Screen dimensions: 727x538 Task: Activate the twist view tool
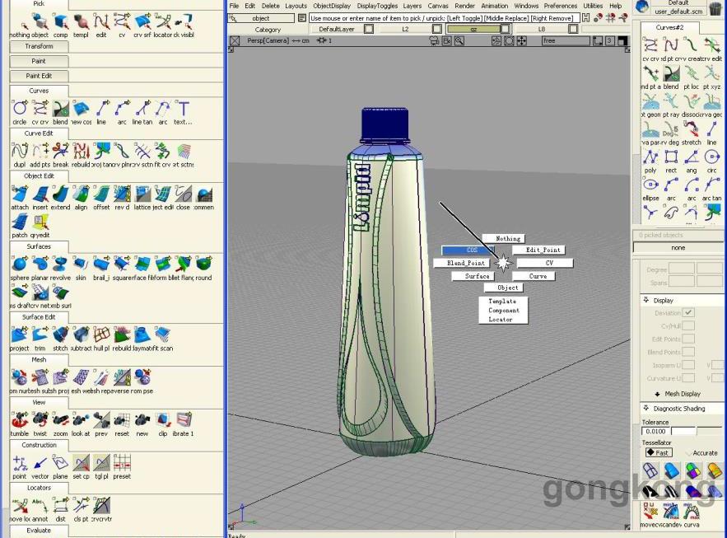40,421
